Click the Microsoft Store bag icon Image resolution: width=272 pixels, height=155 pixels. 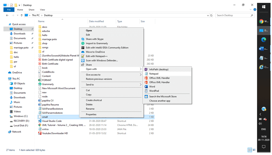[146, 96]
